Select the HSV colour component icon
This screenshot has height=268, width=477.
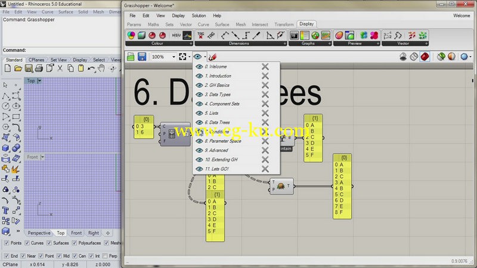coord(176,36)
